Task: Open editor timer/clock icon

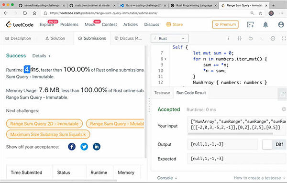Action: point(273,38)
